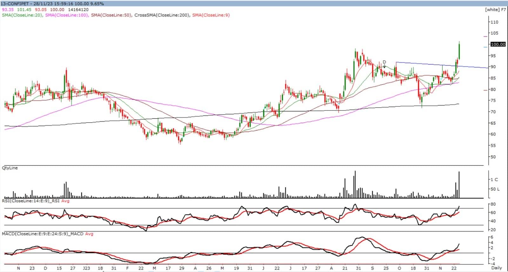Click the 105 price axis value
508x272 pixels.
(494, 33)
